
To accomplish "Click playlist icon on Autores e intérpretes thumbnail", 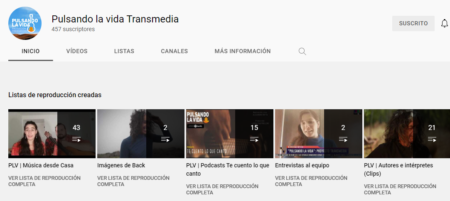I will 432,140.
